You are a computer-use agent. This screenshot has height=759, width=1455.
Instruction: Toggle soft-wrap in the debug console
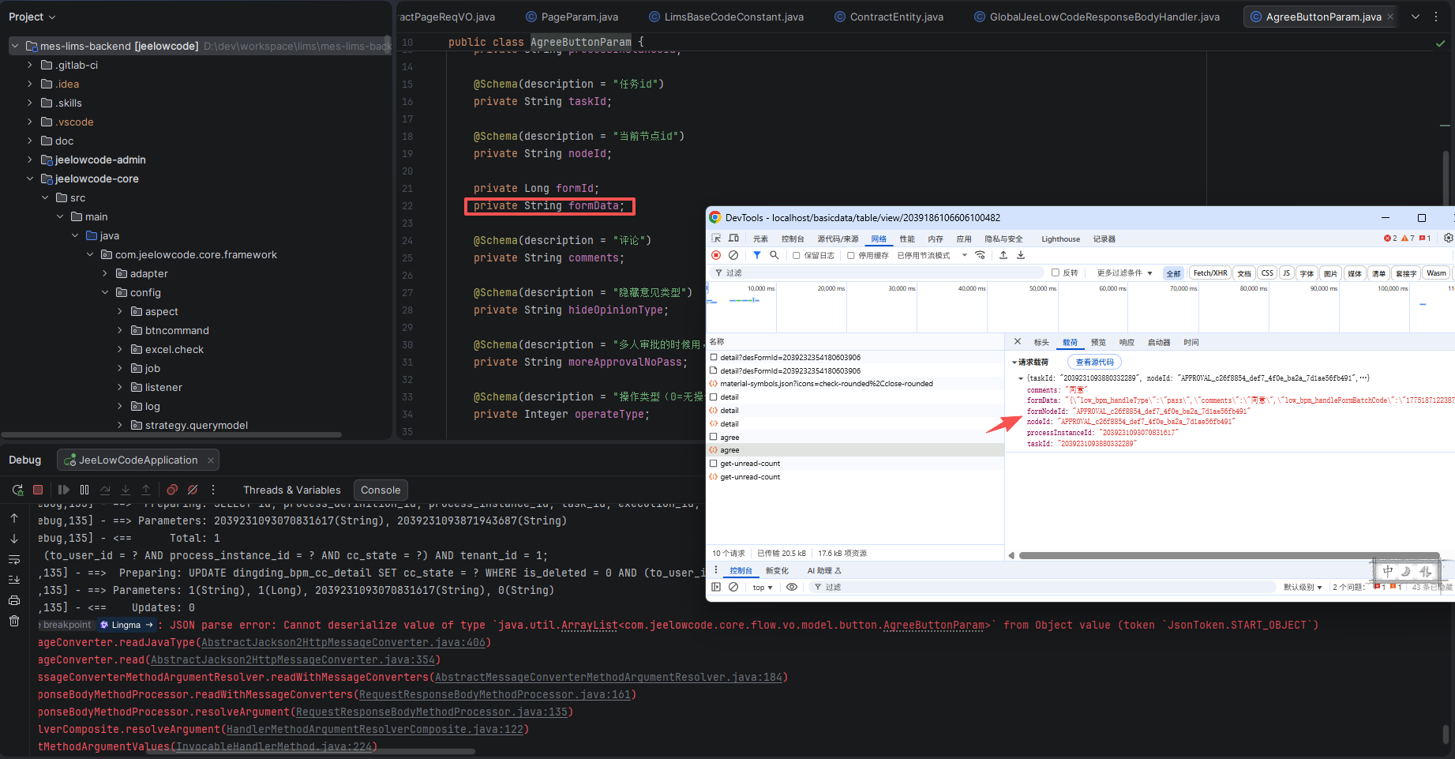pos(14,560)
